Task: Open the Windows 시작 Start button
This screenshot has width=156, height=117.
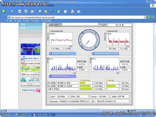Action: 6,115
